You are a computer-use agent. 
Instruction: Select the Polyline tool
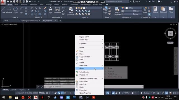pos(9,10)
